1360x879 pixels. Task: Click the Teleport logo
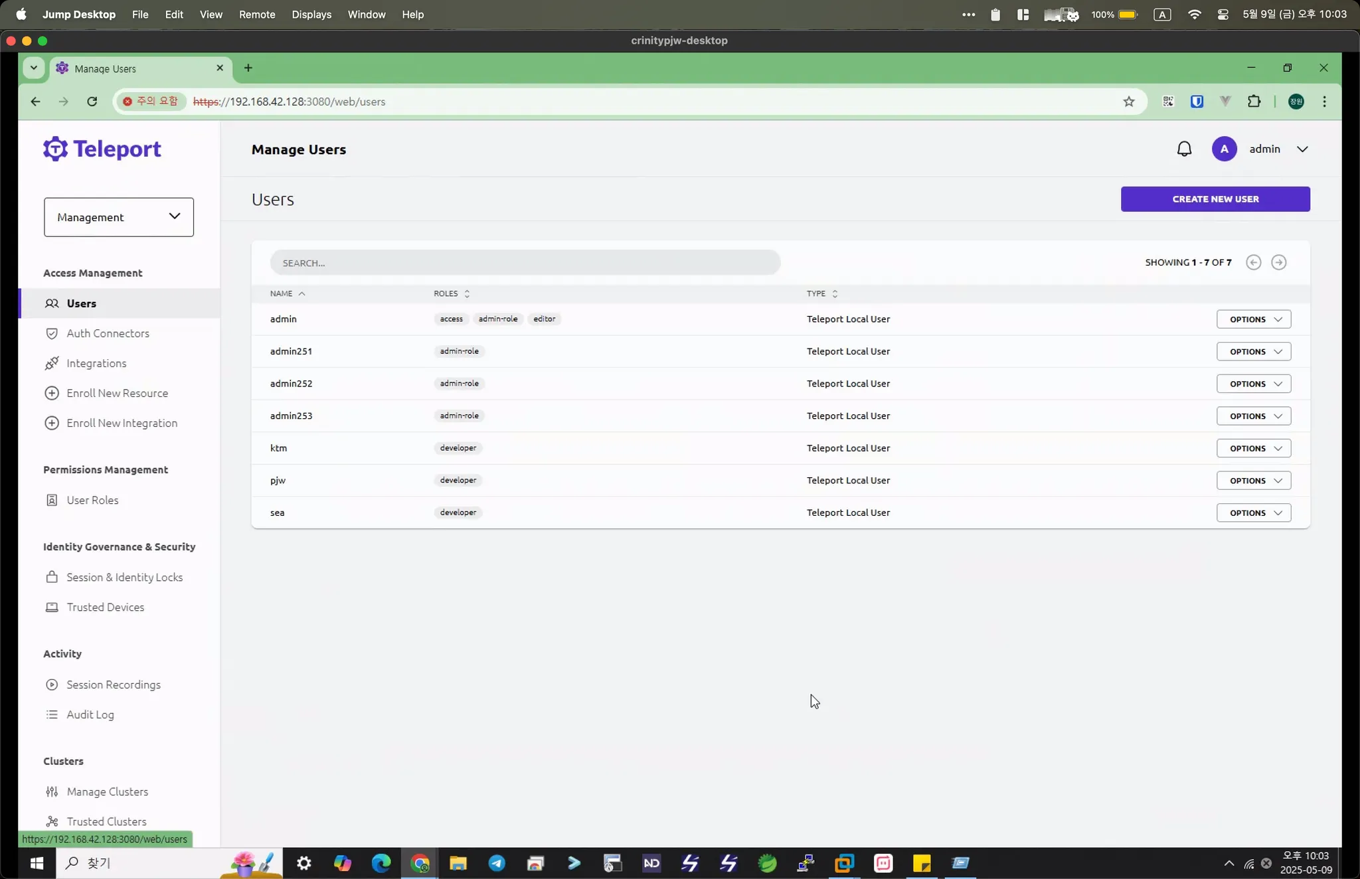click(x=102, y=149)
